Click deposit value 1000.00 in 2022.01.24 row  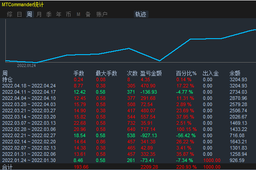pos(212,160)
